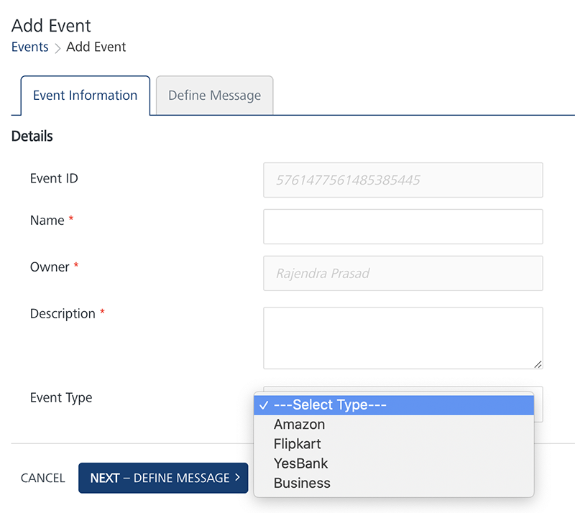Pick the YesBank option in the dropdown

coord(300,463)
